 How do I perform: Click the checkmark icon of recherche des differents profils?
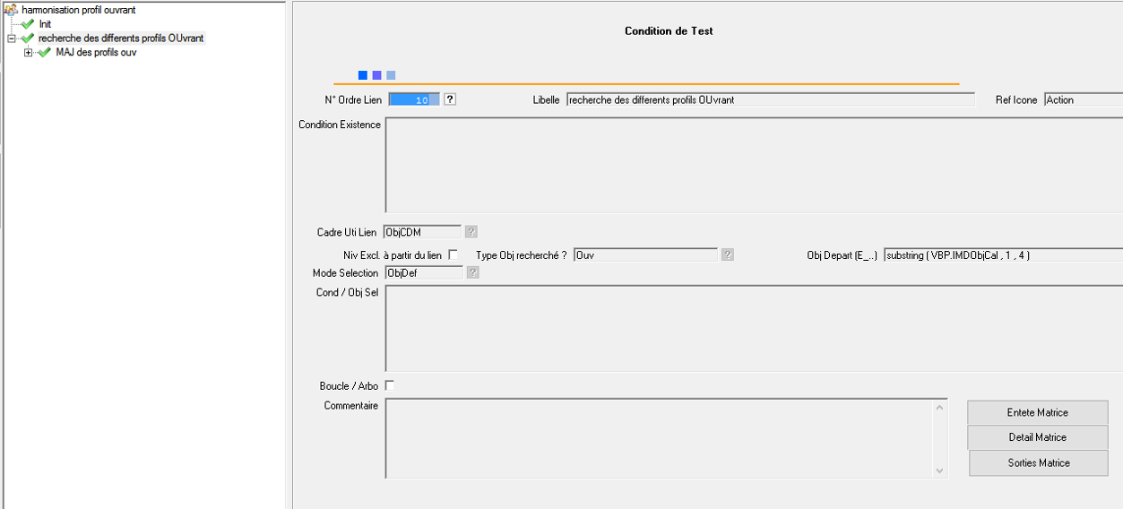tap(28, 39)
